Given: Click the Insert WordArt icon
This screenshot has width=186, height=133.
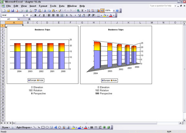Looking at the screenshot, I should point(55,127).
